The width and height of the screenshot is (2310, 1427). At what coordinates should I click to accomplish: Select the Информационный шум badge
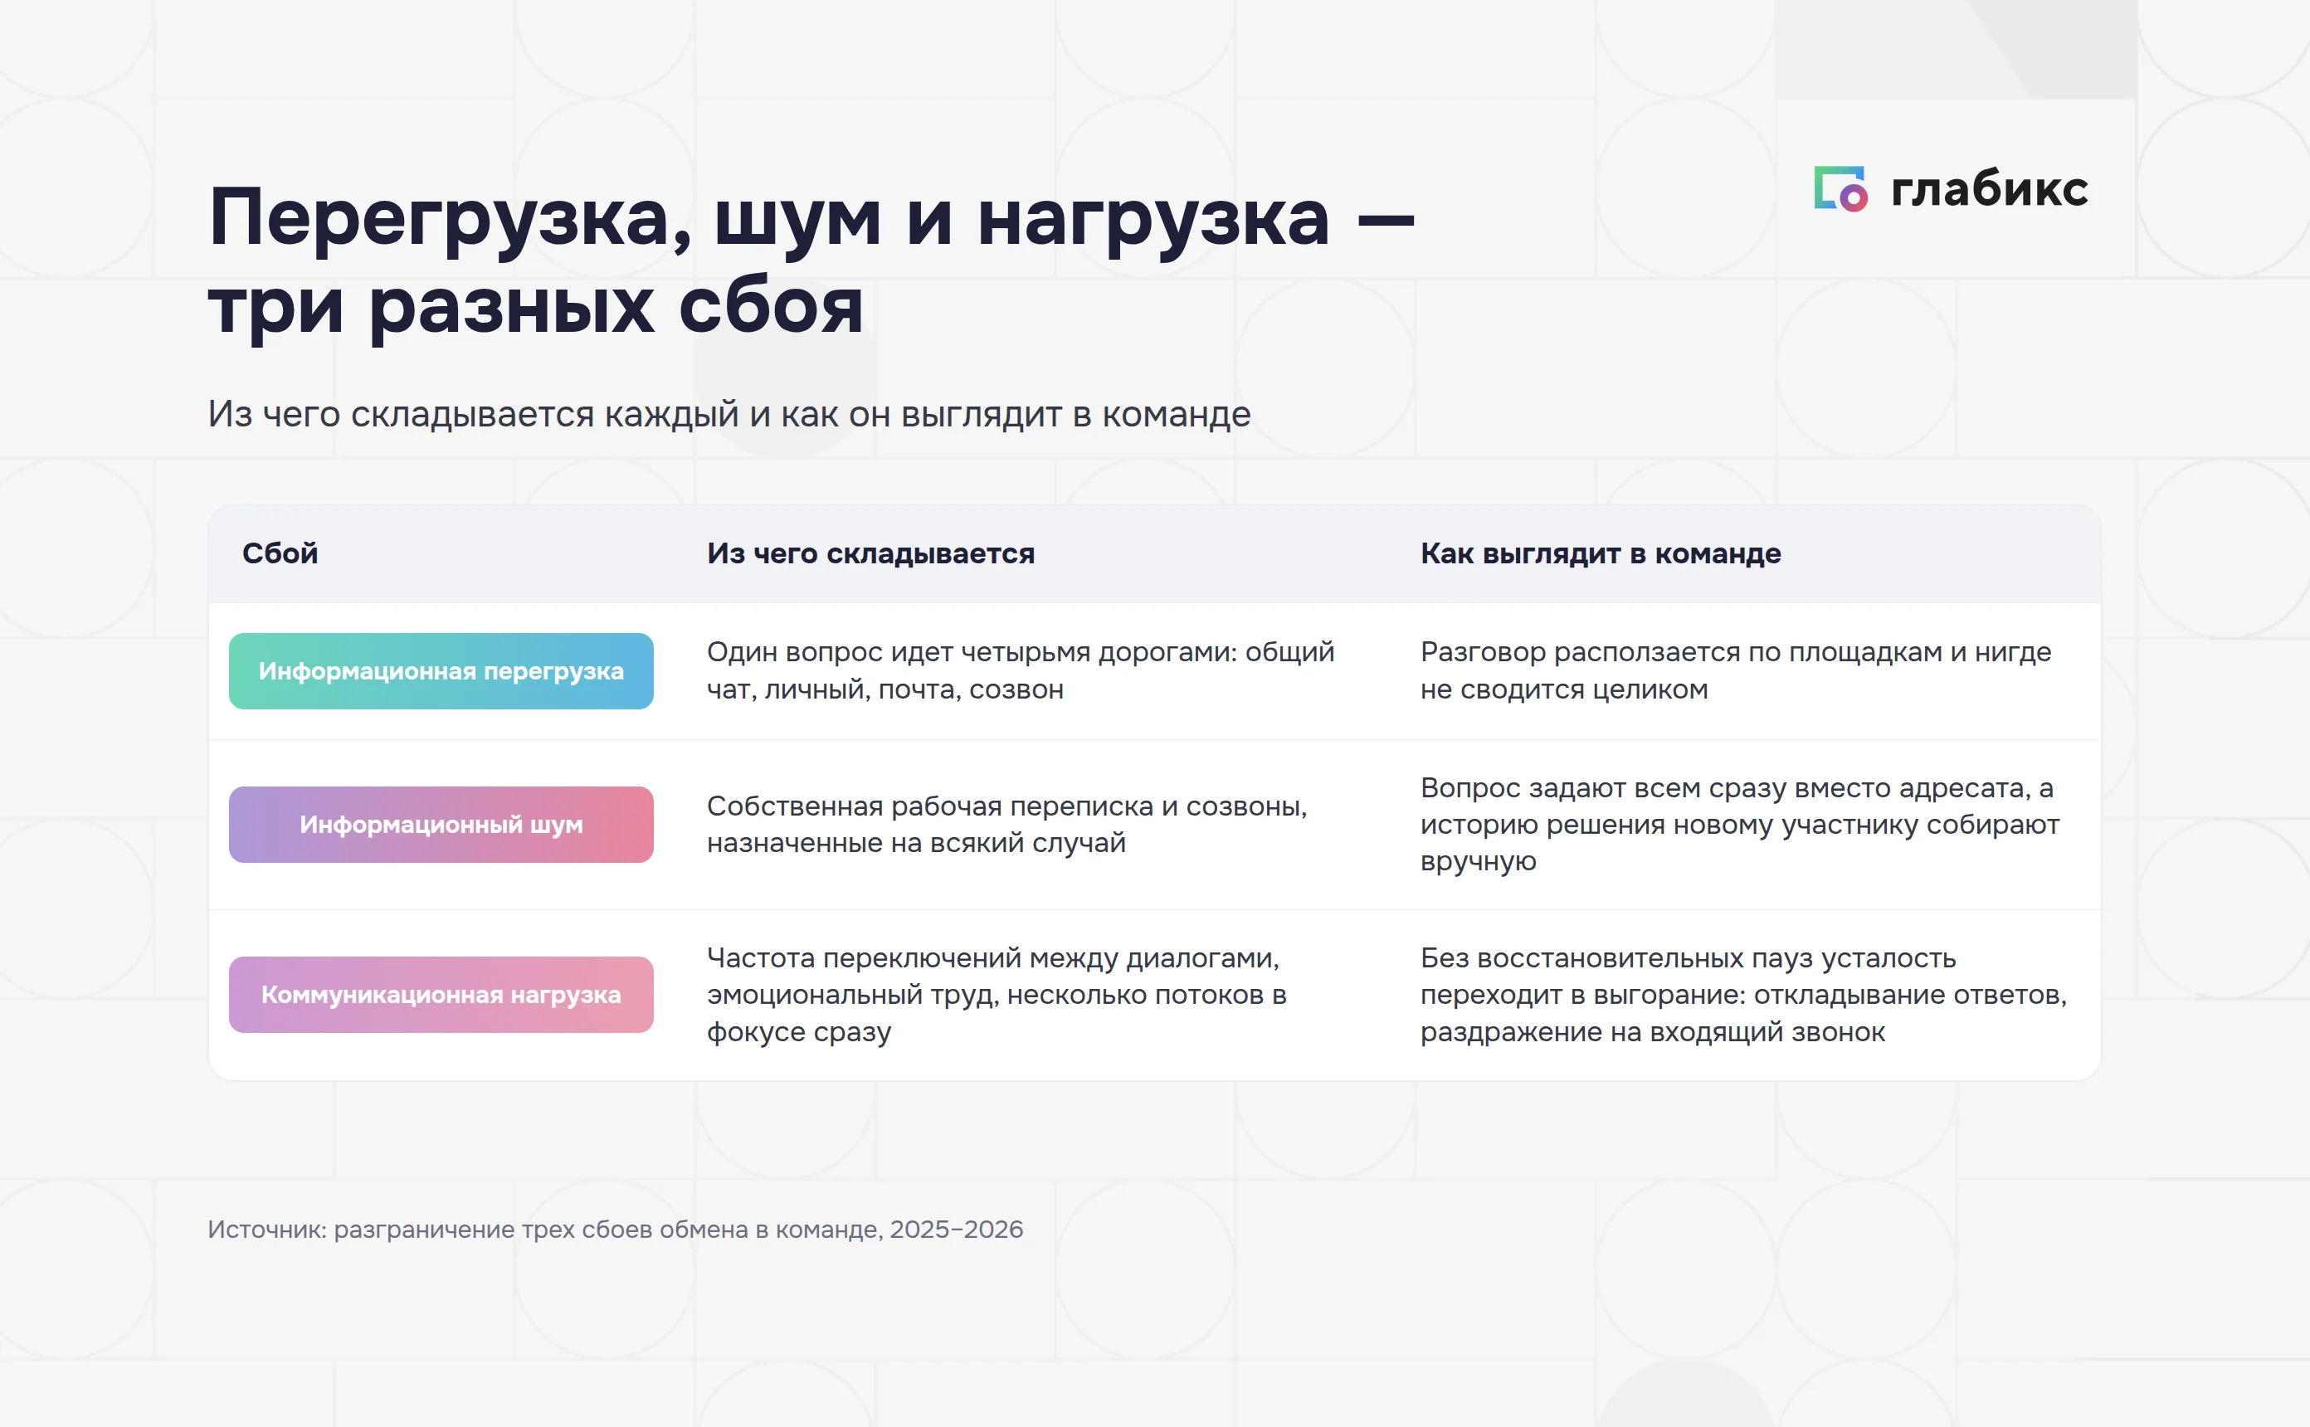[441, 825]
